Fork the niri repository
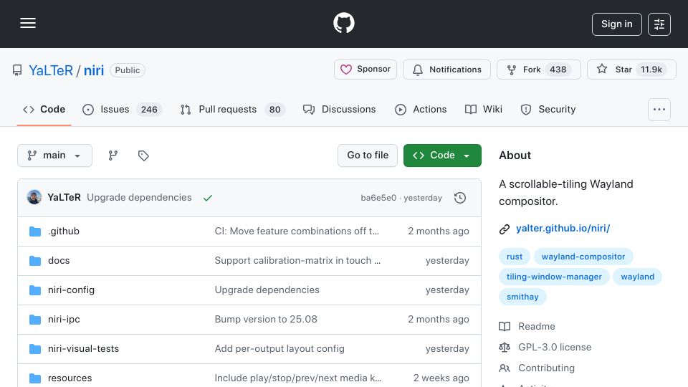Viewport: 688px width, 387px height. tap(539, 70)
